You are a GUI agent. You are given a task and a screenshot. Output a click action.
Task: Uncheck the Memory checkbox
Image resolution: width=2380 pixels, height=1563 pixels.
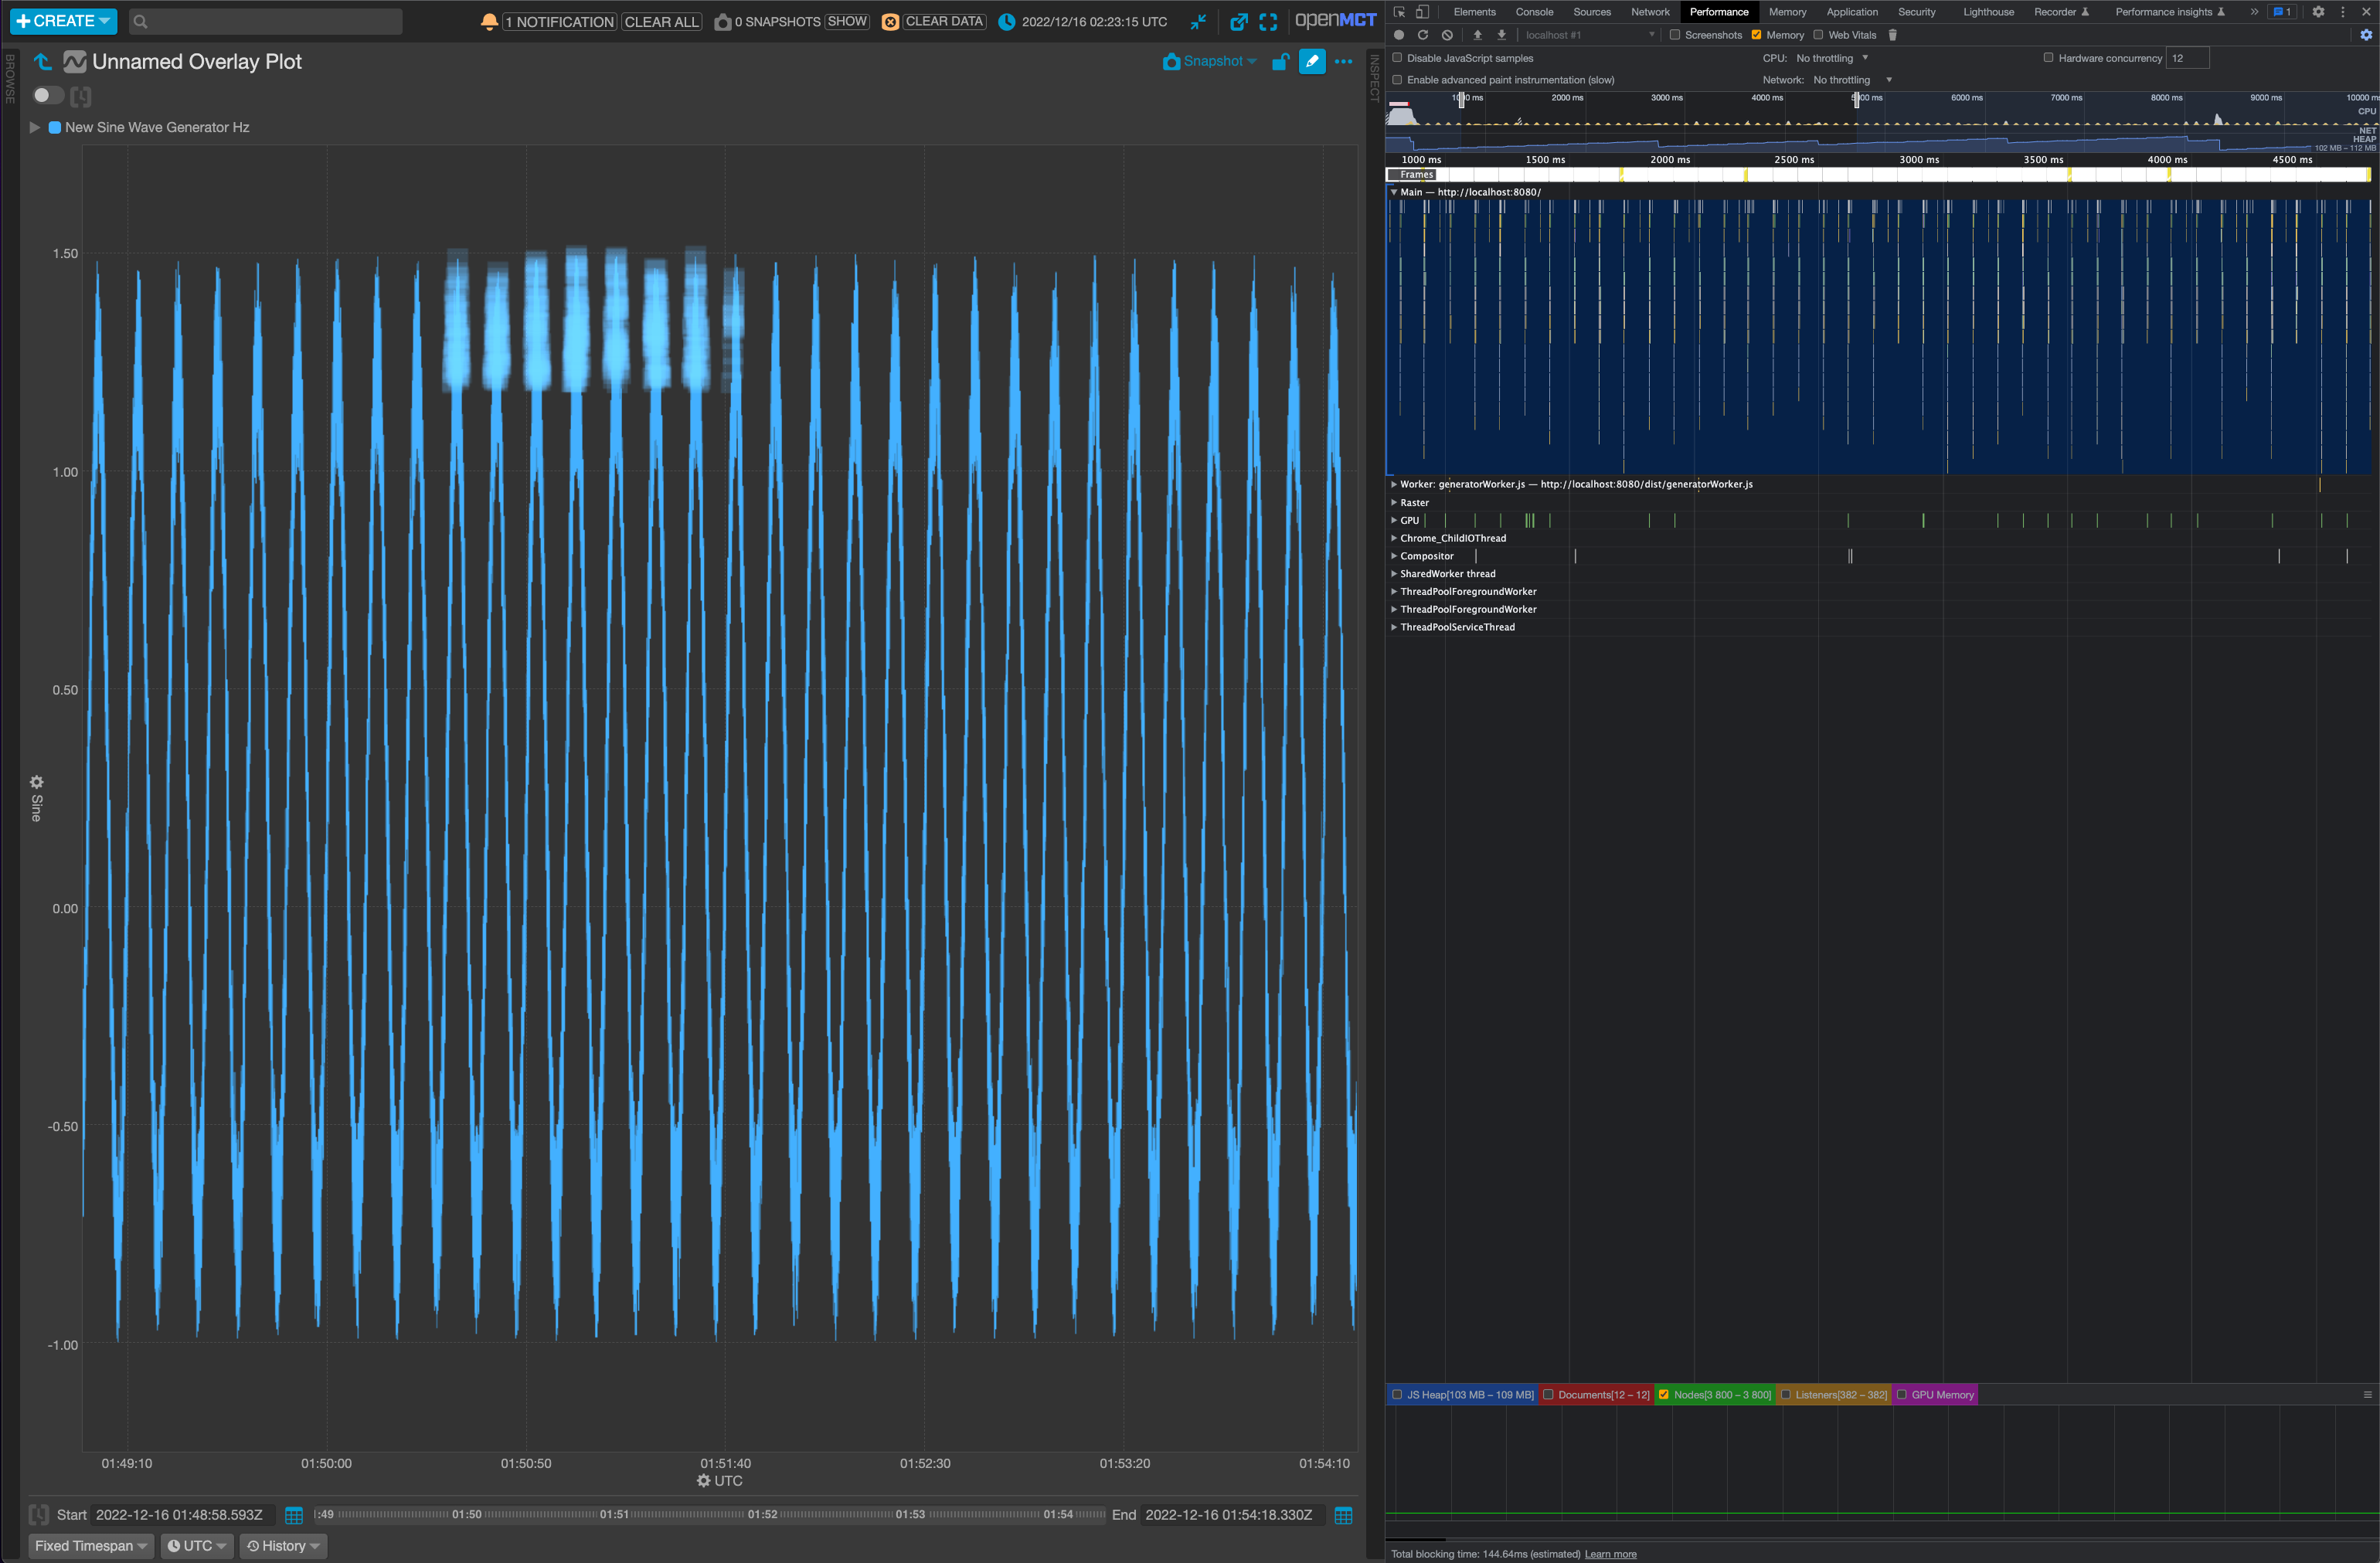click(1756, 35)
